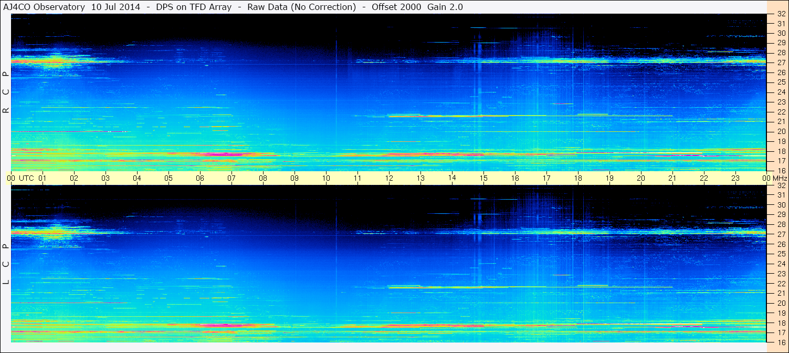Viewport: 789px width, 353px height.
Task: Click the 21 MHz tick in the LCP panel
Action: tap(781, 293)
